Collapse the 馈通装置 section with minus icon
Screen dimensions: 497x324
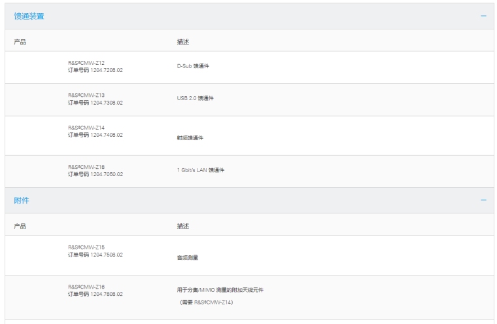pyautogui.click(x=483, y=16)
